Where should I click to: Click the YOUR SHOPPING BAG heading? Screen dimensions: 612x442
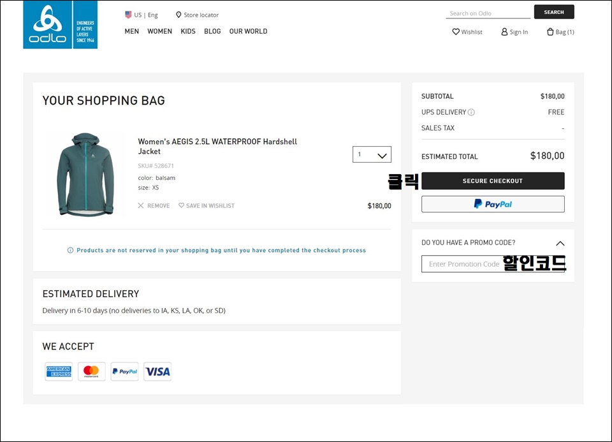(103, 101)
